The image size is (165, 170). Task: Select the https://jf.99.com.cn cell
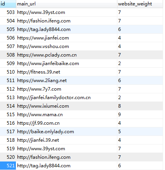pos(67,123)
